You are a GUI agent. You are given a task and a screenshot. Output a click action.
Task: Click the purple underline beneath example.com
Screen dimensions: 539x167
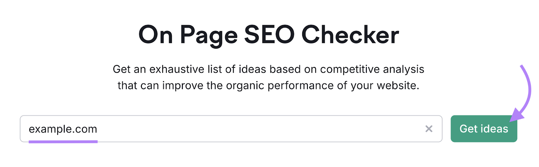coord(63,142)
